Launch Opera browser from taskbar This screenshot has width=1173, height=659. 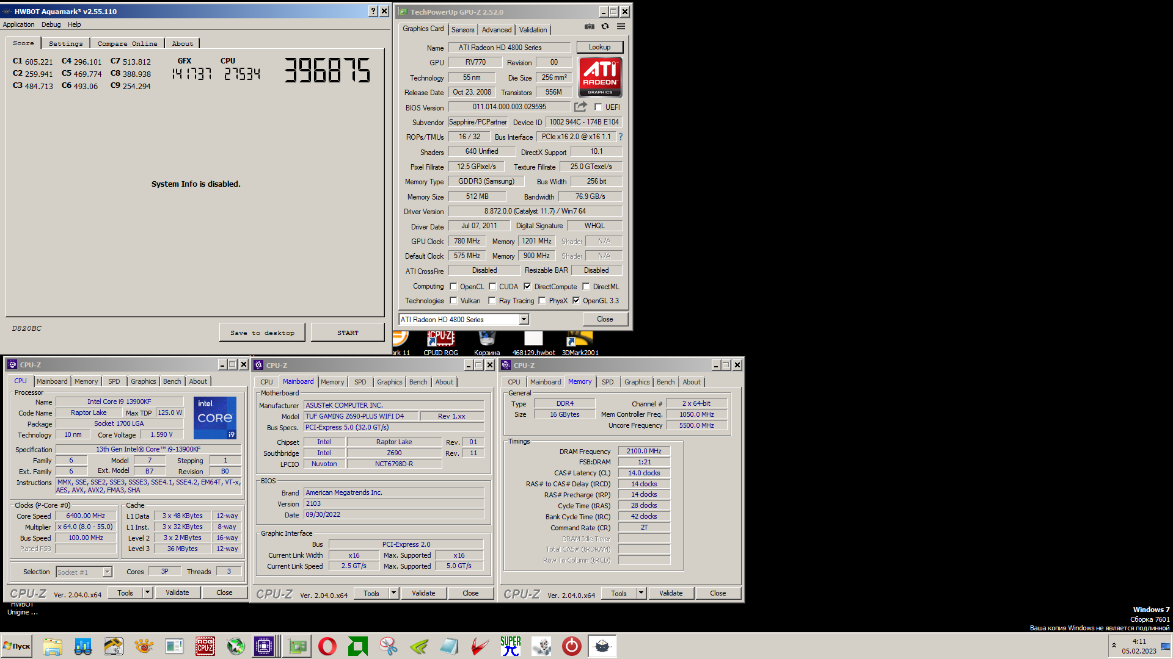(x=327, y=646)
